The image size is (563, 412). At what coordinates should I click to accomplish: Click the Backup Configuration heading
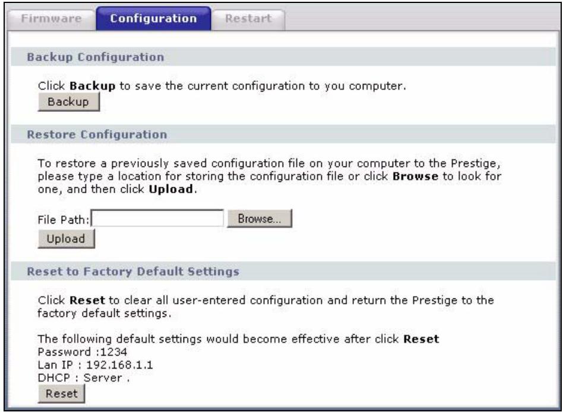coord(96,57)
